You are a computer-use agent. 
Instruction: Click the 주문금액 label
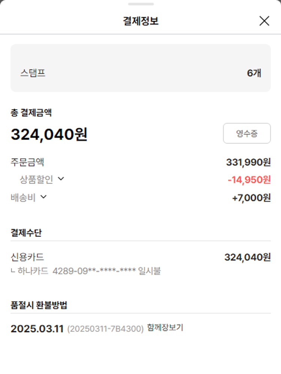tap(27, 162)
